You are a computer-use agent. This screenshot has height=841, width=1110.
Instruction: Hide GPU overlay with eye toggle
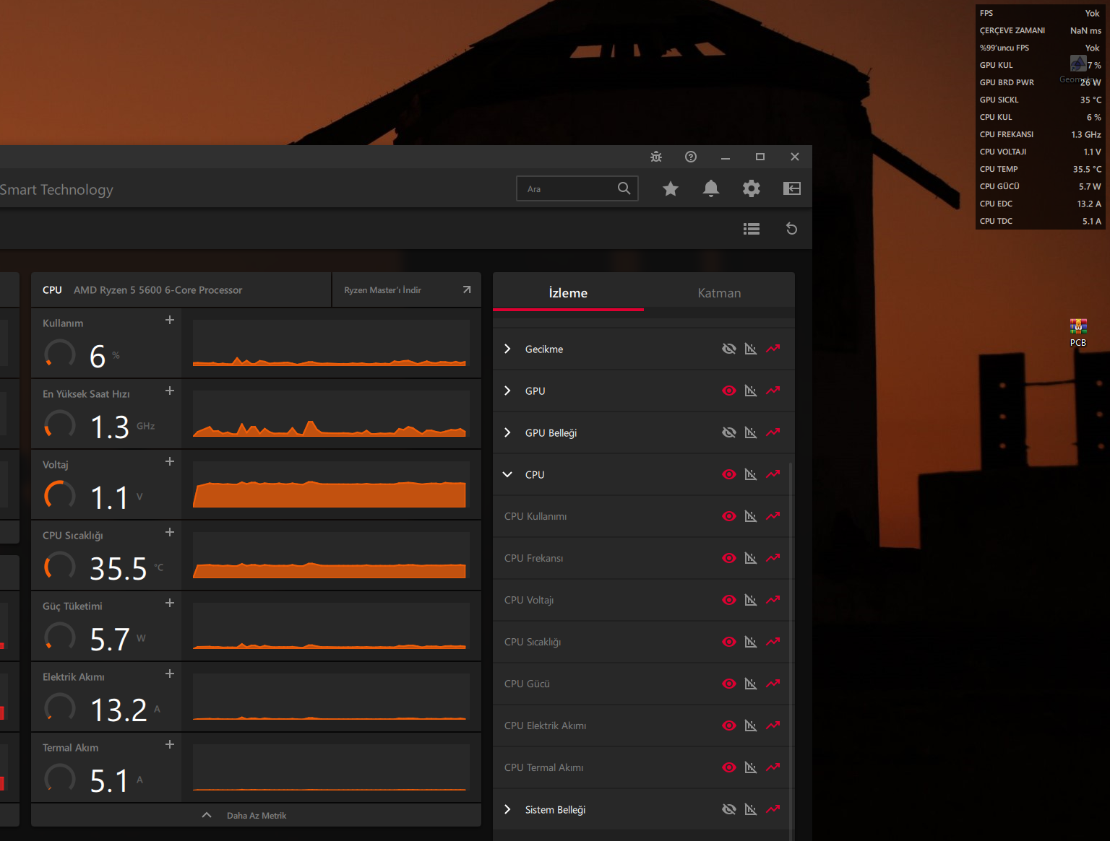coord(729,391)
